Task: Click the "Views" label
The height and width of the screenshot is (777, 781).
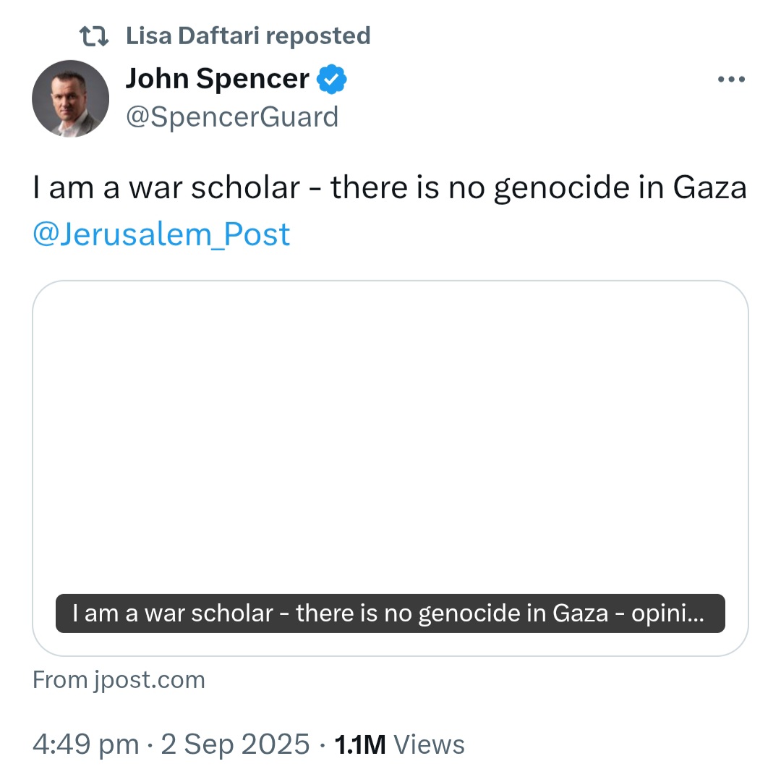Action: [x=429, y=745]
